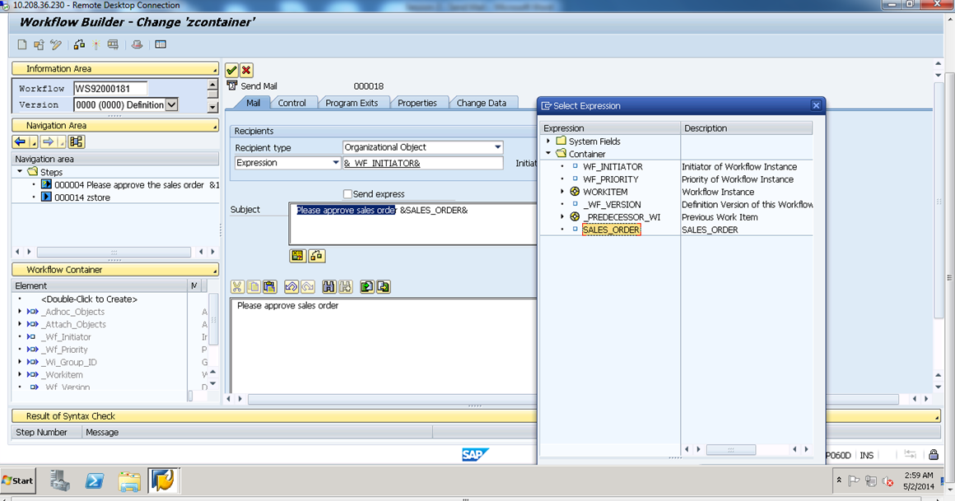Screen dimensions: 955x501
Task: Click the green checkmark to confirm Send Mail
Action: (x=231, y=70)
